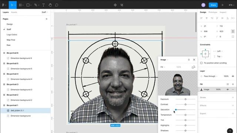Click the align top icon

tap(217, 18)
